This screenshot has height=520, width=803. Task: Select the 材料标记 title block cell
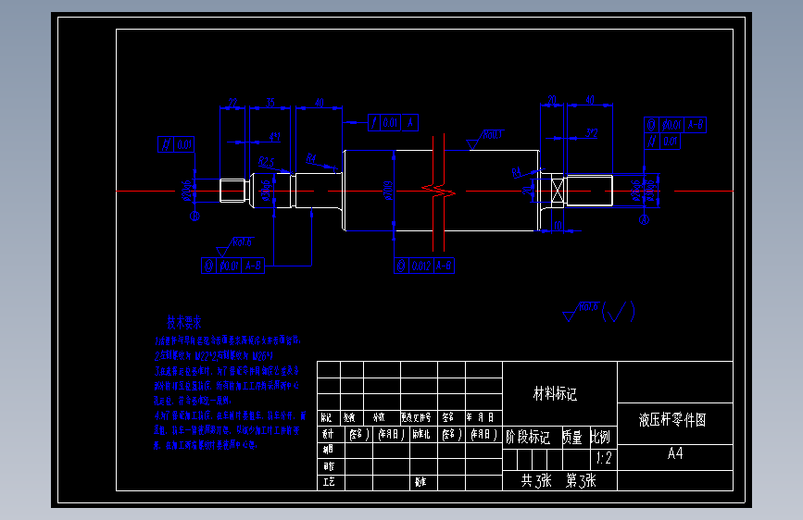click(x=559, y=393)
